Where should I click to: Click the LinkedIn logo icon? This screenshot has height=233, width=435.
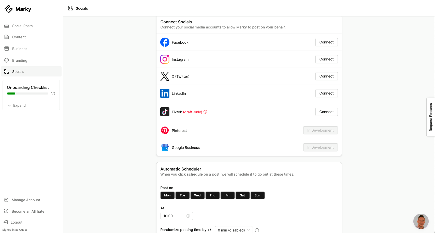(165, 93)
